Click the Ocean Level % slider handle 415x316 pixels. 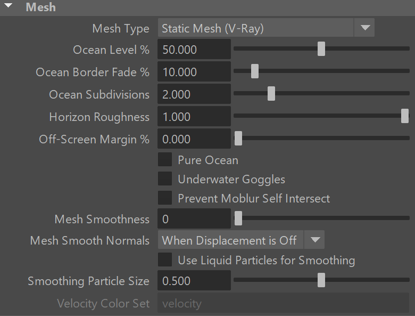(321, 49)
